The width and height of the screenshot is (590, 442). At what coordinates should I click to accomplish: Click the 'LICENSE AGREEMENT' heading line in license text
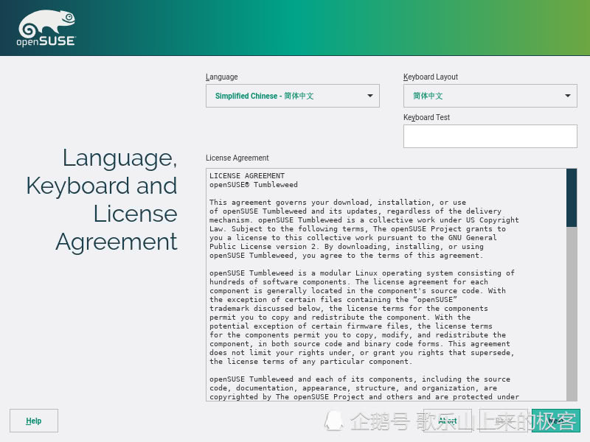point(247,175)
